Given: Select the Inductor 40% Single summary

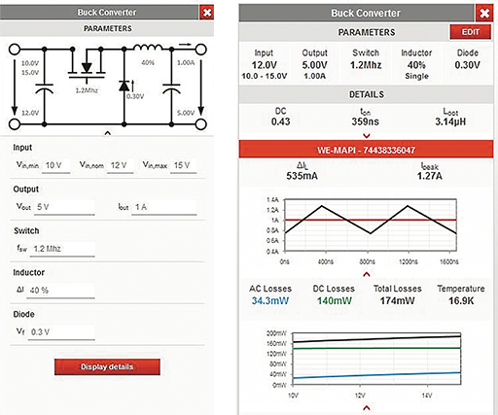Looking at the screenshot, I should click(416, 64).
